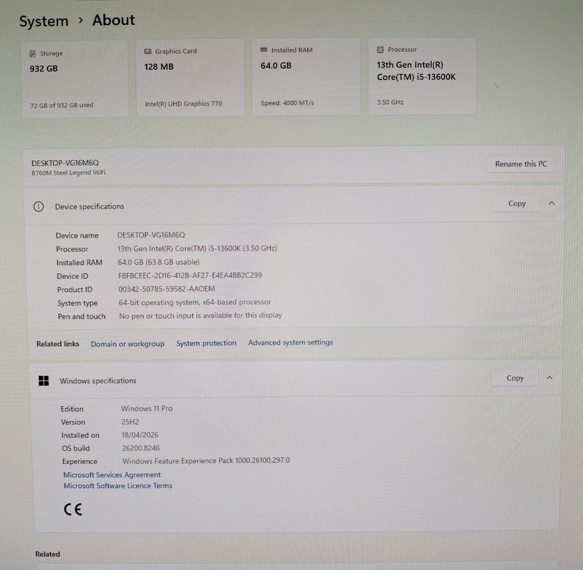
Task: Click the B760M Steel Legend WiFi model text
Action: [x=69, y=173]
